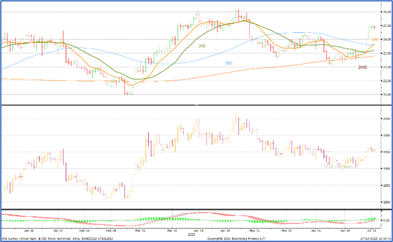Click the 17-Jul-2023 timestamp in the footer
The width and height of the screenshot is (393, 242).
[x=375, y=239]
